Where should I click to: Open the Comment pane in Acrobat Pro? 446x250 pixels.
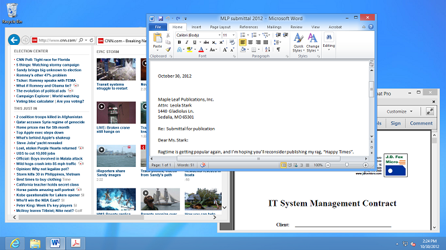click(421, 123)
